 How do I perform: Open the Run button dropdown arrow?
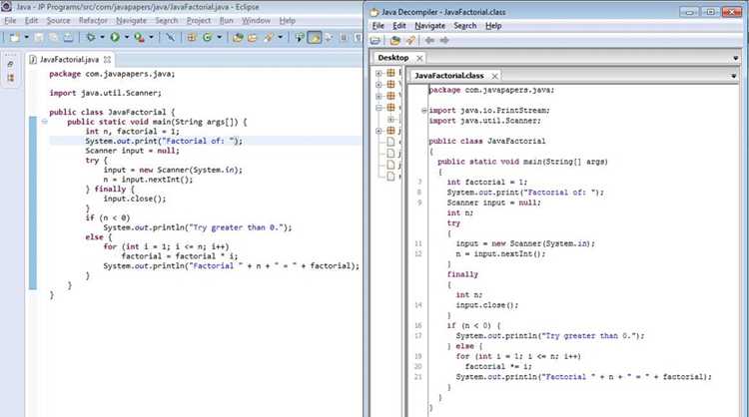tap(127, 37)
